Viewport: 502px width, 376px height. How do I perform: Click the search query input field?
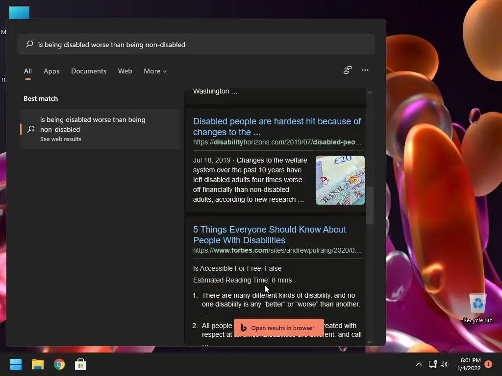tap(196, 44)
